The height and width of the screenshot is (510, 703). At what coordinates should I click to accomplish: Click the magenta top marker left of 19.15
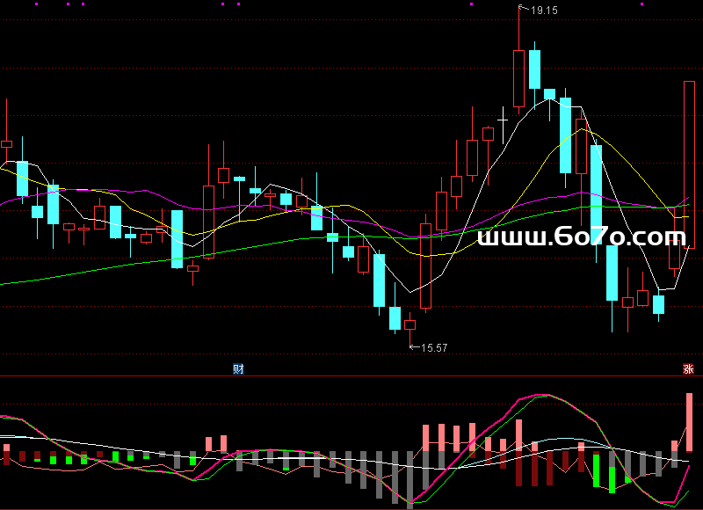[x=471, y=4]
